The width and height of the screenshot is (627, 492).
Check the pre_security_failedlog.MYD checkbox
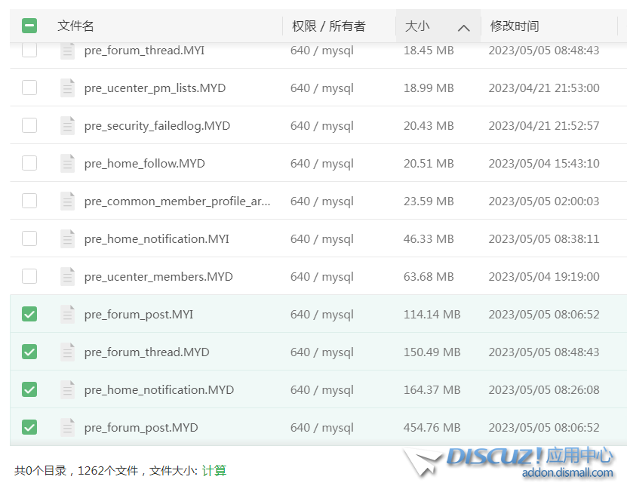pyautogui.click(x=29, y=125)
